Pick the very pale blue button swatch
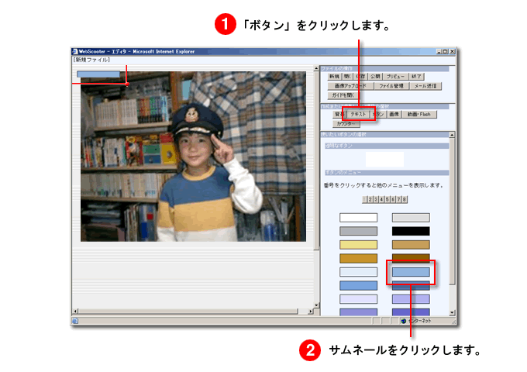Screen dimensions: 527x372 358,272
